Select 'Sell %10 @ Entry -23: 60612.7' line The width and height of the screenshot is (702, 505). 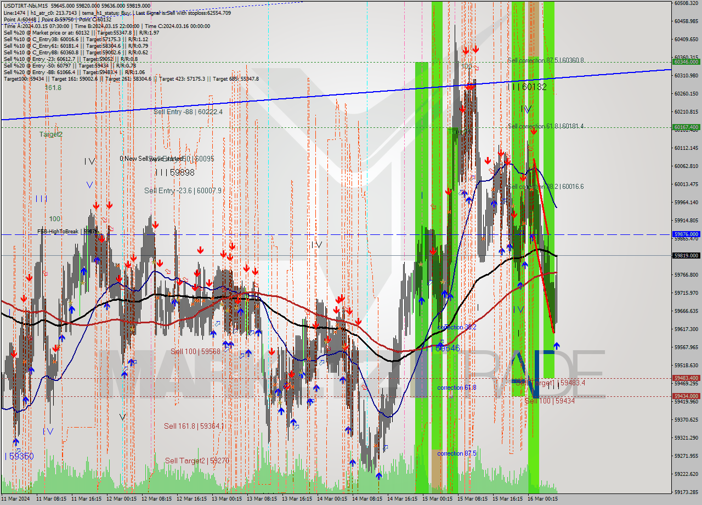[70, 59]
